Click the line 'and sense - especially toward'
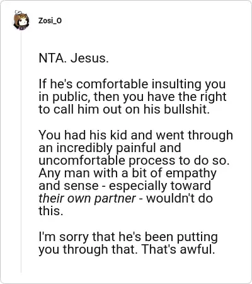Image resolution: width=252 pixels, height=284 pixels. click(125, 186)
